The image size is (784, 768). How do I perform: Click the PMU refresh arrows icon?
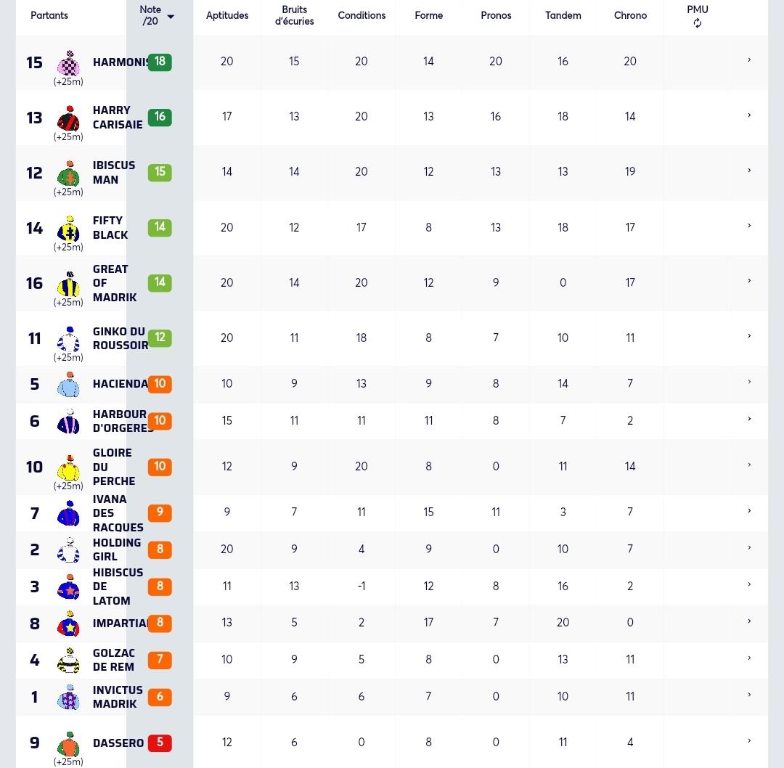tap(697, 23)
